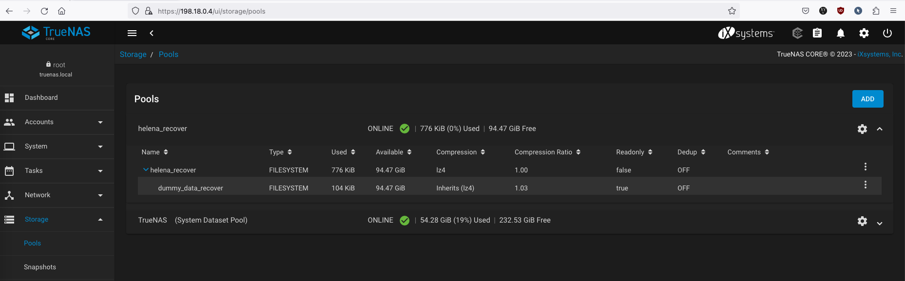
Task: Sort datasets by Type column
Action: [x=281, y=152]
